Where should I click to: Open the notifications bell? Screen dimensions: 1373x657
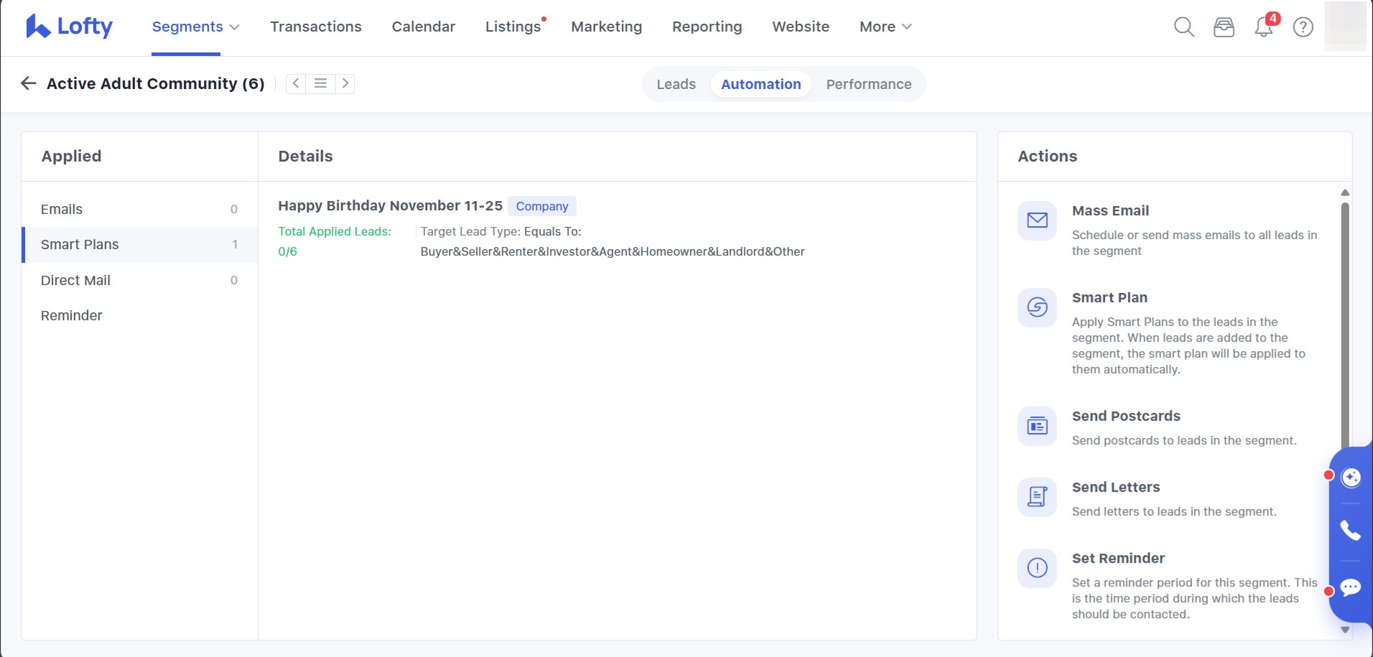coord(1263,27)
